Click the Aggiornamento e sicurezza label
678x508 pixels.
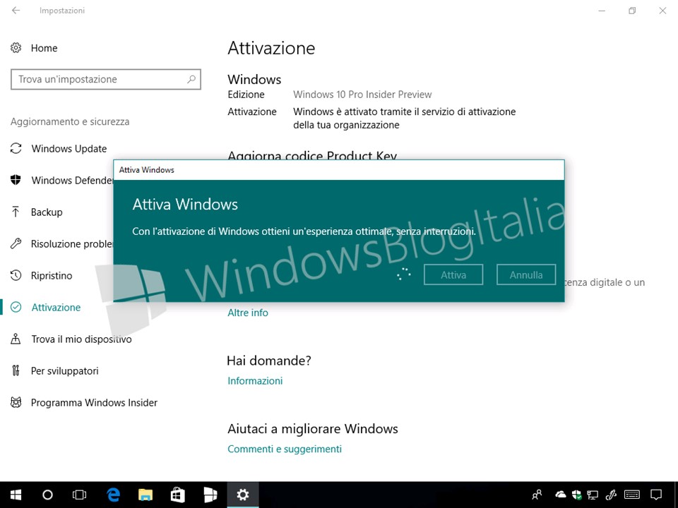pyautogui.click(x=70, y=121)
